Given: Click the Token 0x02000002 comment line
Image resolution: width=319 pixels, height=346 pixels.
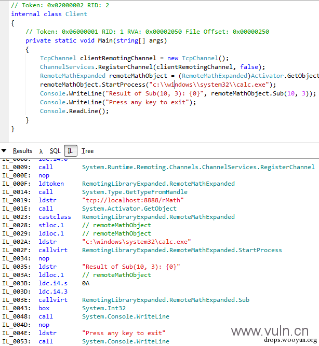Looking at the screenshot, I should point(60,5).
